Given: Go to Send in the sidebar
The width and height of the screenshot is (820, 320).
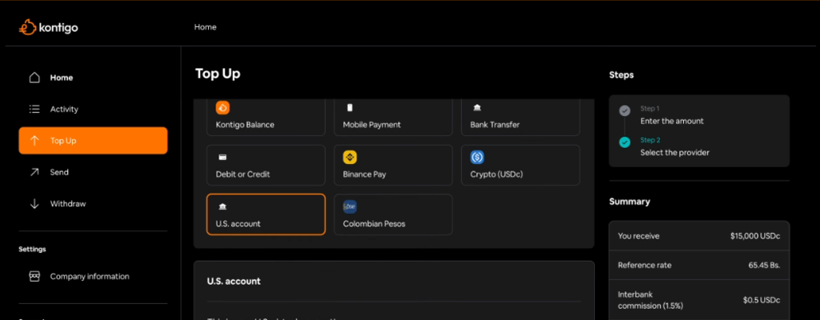Looking at the screenshot, I should pyautogui.click(x=59, y=172).
